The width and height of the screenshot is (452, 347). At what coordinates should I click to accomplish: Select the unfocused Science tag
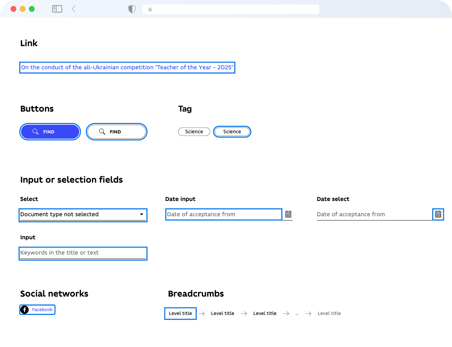(194, 132)
